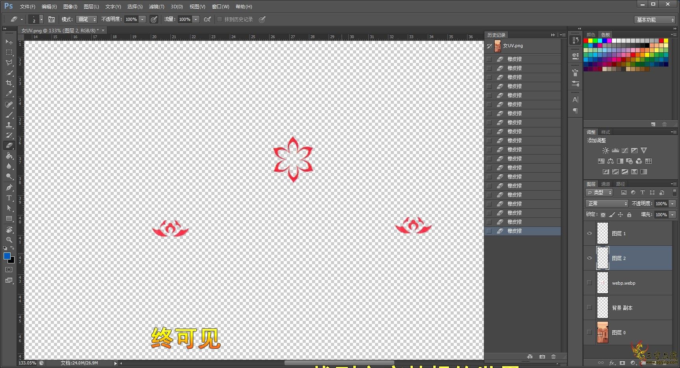Open the 图像(I) menu
This screenshot has width=680, height=368.
pos(70,7)
